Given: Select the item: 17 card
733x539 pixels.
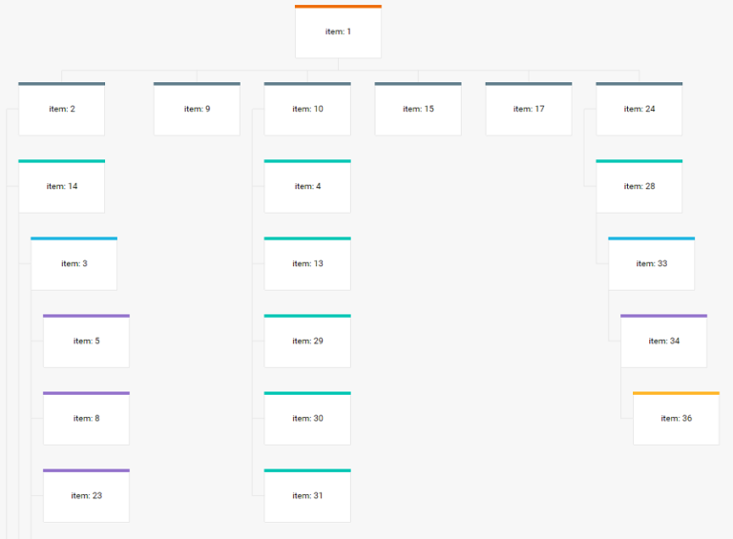Looking at the screenshot, I should pos(529,109).
